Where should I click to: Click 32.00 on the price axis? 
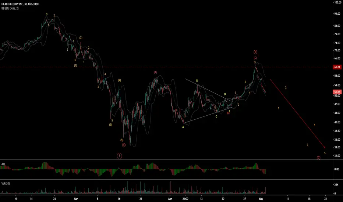coord(337,155)
